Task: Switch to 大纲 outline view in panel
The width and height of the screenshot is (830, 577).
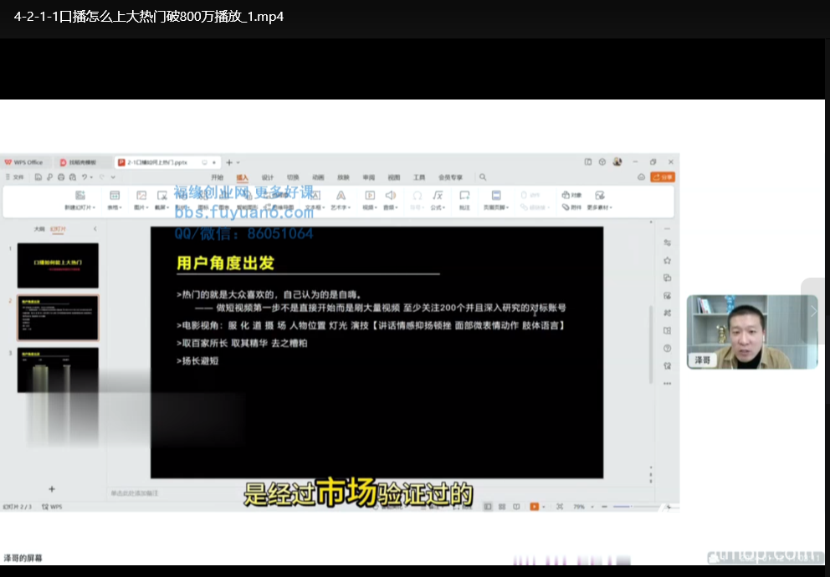Action: point(39,228)
